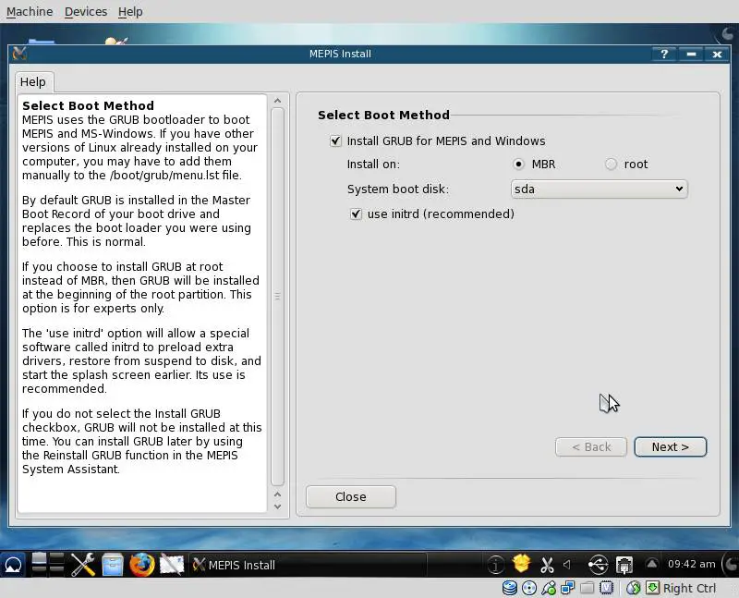Click the Next button
This screenshot has height=598, width=739.
tap(670, 446)
